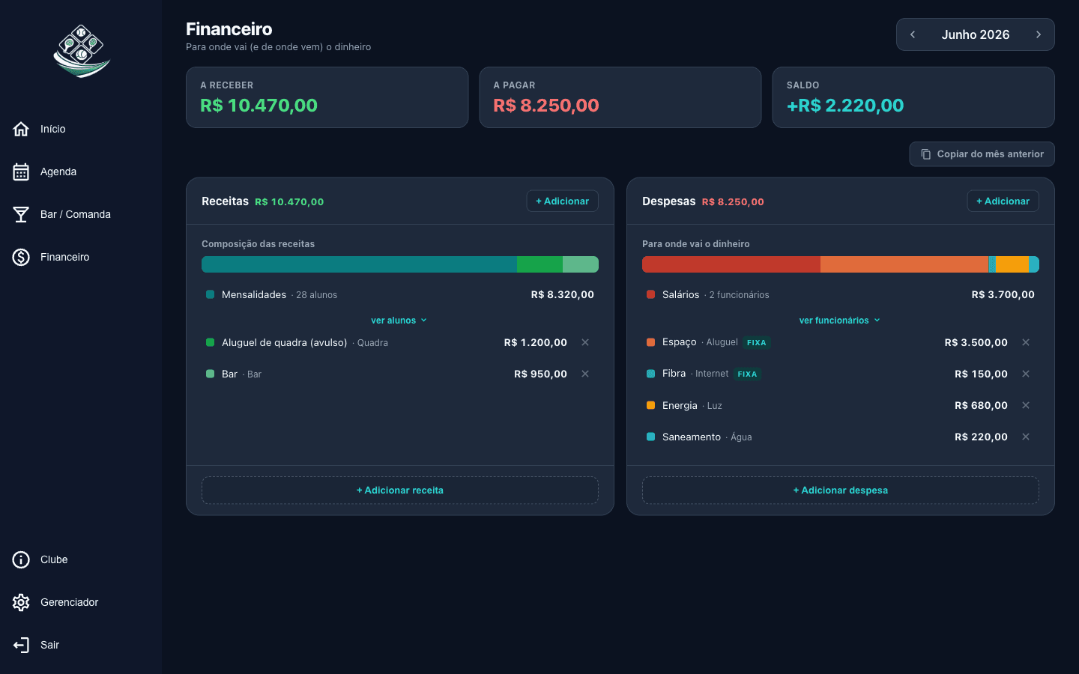Image resolution: width=1079 pixels, height=674 pixels.
Task: Click the Salários red color dot
Action: pyautogui.click(x=651, y=294)
